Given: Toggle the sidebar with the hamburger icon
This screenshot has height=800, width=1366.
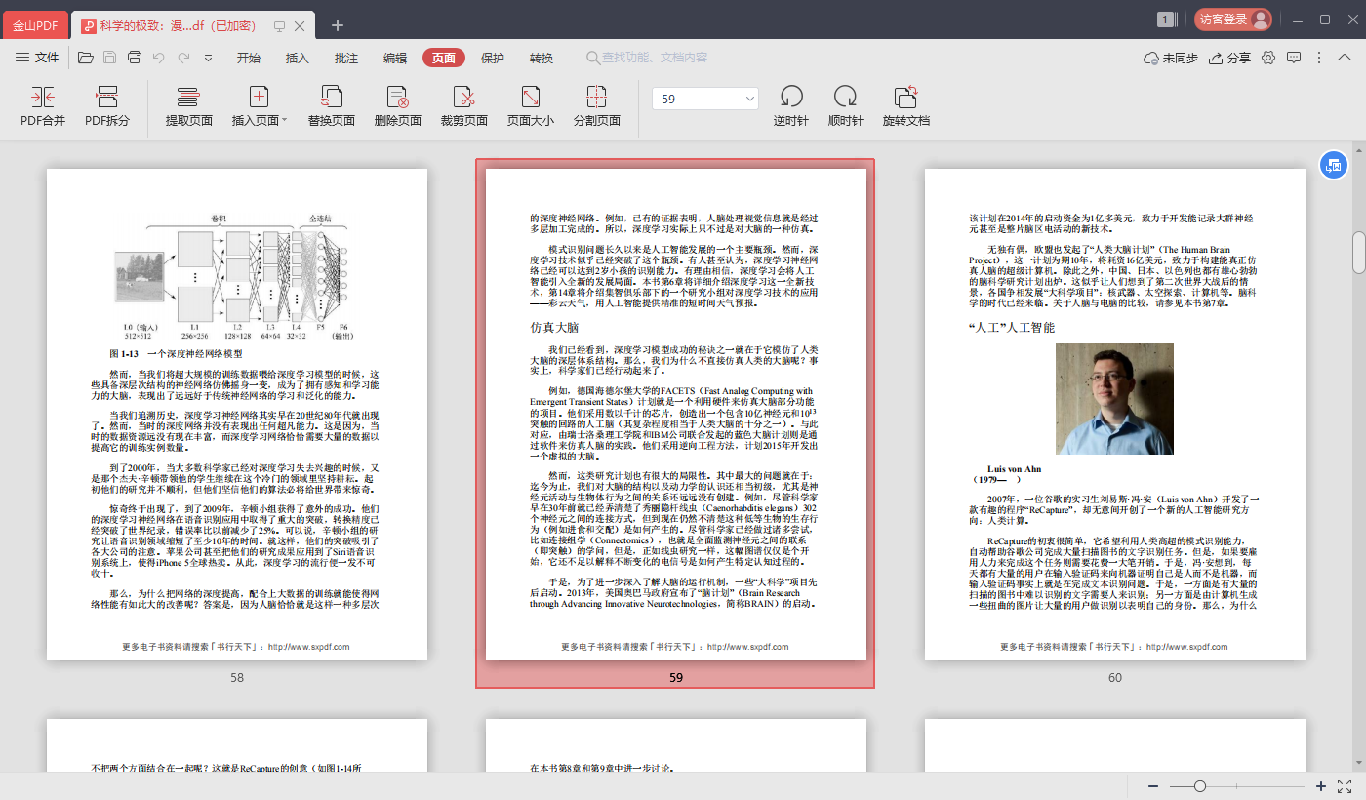Looking at the screenshot, I should [21, 57].
